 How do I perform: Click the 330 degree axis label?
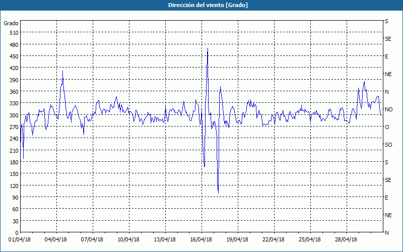click(14, 103)
